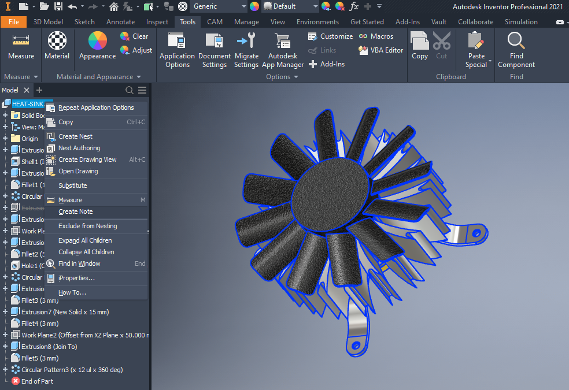Expand Work Plane2 tree node
Image resolution: width=569 pixels, height=390 pixels.
5,335
